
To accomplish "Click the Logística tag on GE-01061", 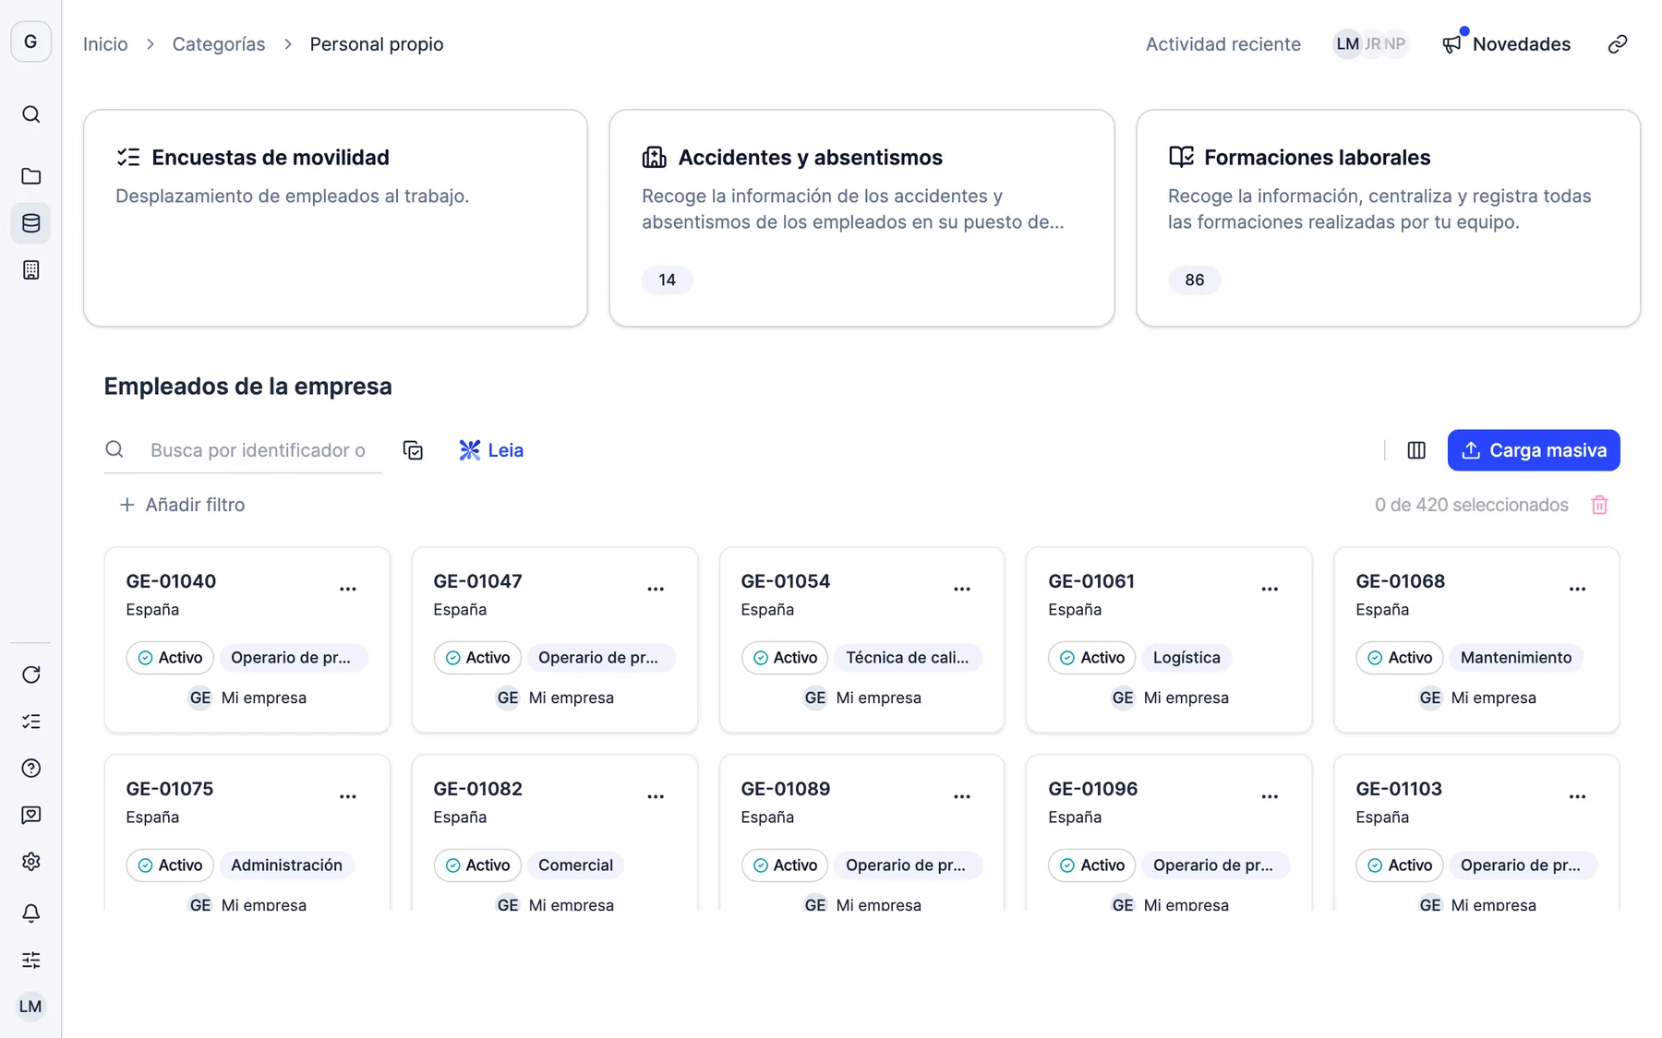I will tap(1186, 658).
